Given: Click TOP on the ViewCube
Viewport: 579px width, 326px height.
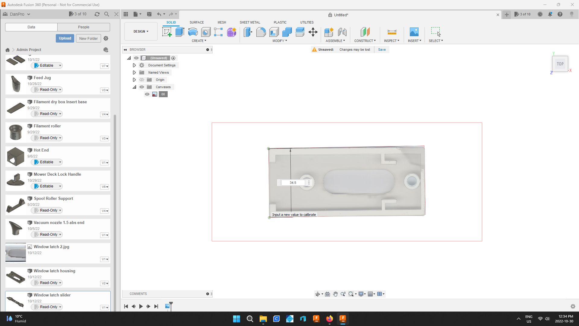Looking at the screenshot, I should [x=560, y=64].
